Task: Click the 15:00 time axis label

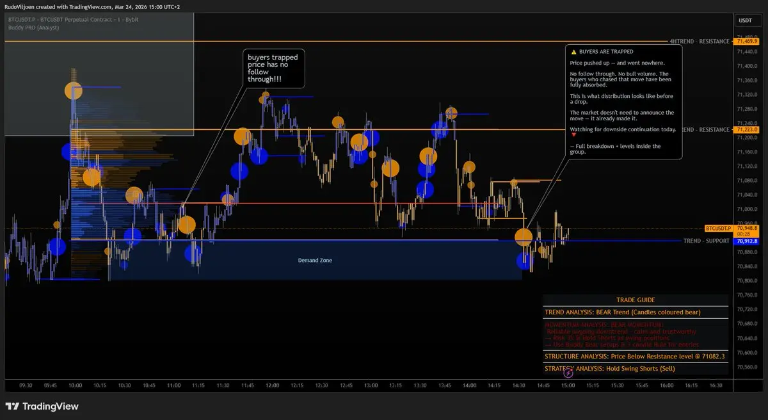Action: 568,385
